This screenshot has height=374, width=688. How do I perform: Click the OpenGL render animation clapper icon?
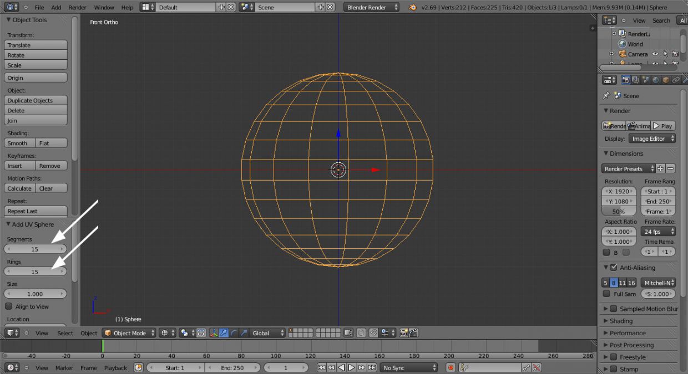[413, 333]
